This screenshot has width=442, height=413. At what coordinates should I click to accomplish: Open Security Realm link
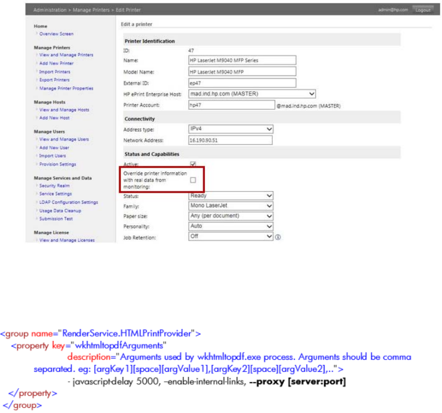point(54,186)
